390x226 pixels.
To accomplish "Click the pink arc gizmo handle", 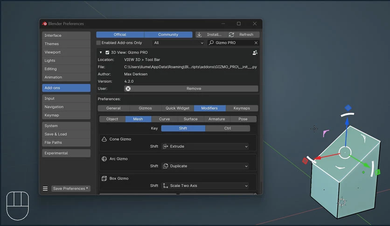I will [x=326, y=133].
